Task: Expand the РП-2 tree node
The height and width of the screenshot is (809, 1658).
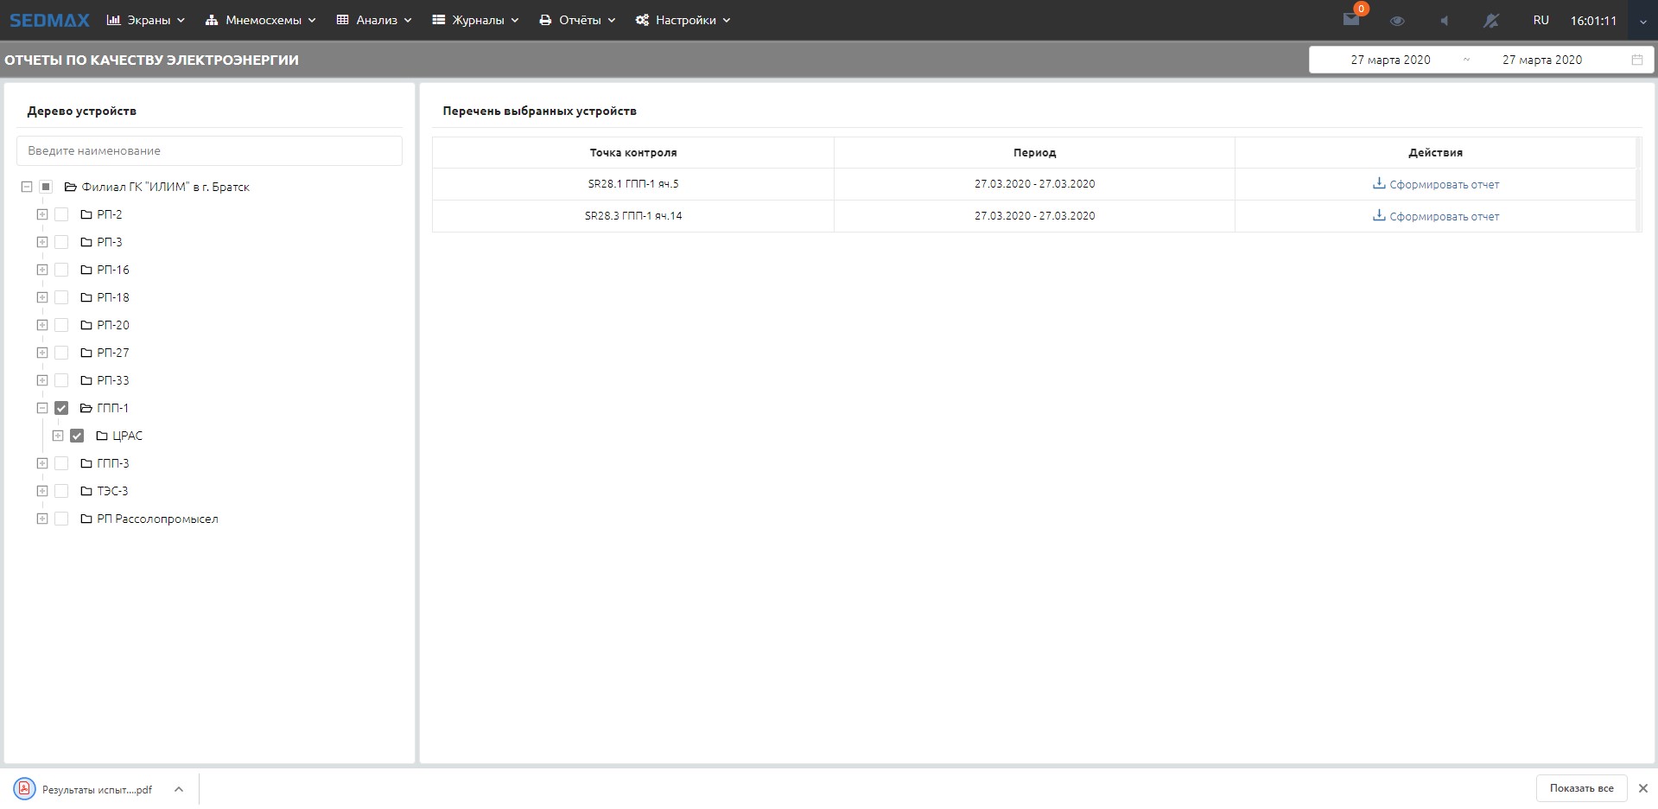Action: 41,214
